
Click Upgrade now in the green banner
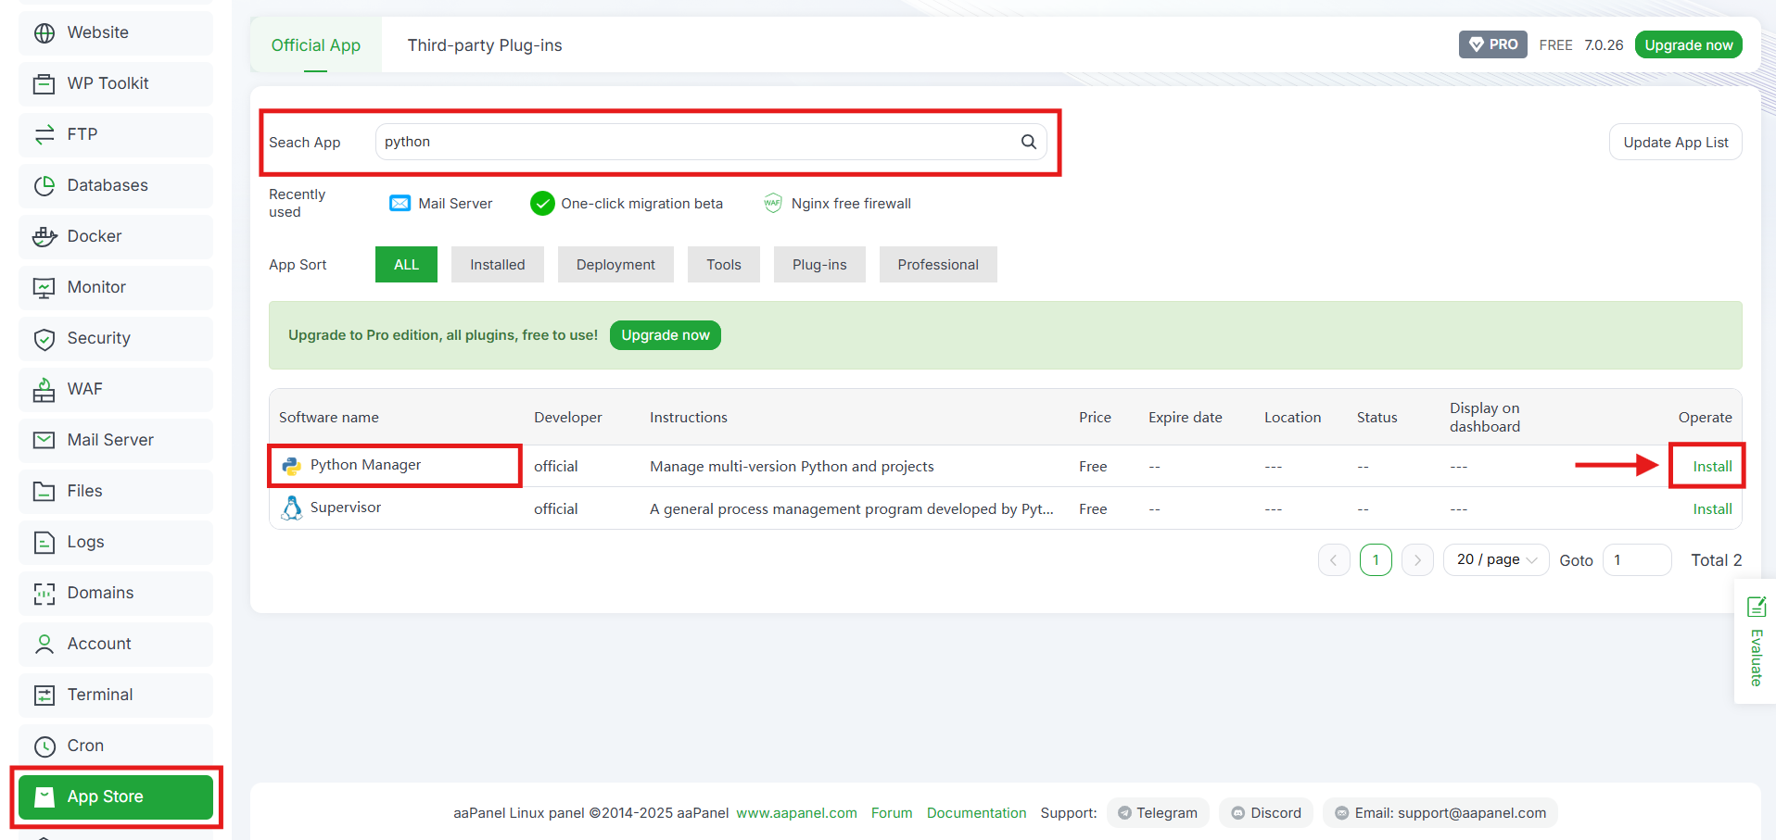tap(666, 335)
